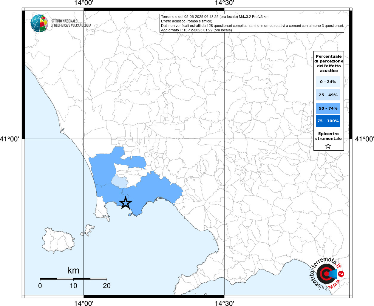Screen dimensions: 374x306
Task: Click the 'km' scale unit label
Action: pos(73,270)
